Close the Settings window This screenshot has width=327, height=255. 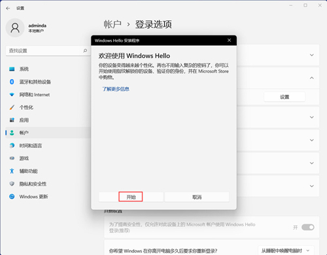(x=320, y=5)
